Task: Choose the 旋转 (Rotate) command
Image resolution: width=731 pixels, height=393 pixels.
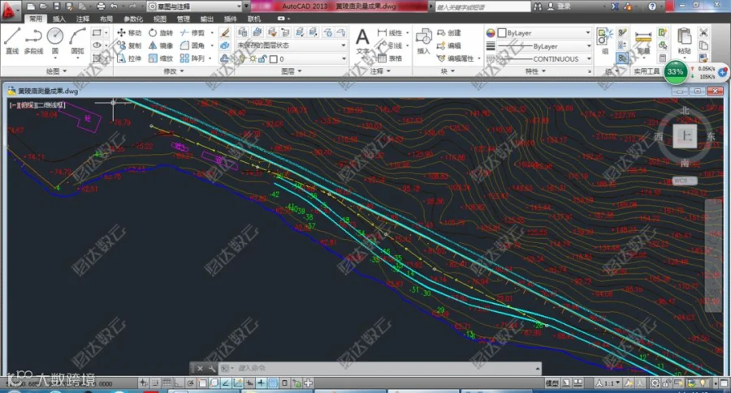Action: pyautogui.click(x=161, y=32)
